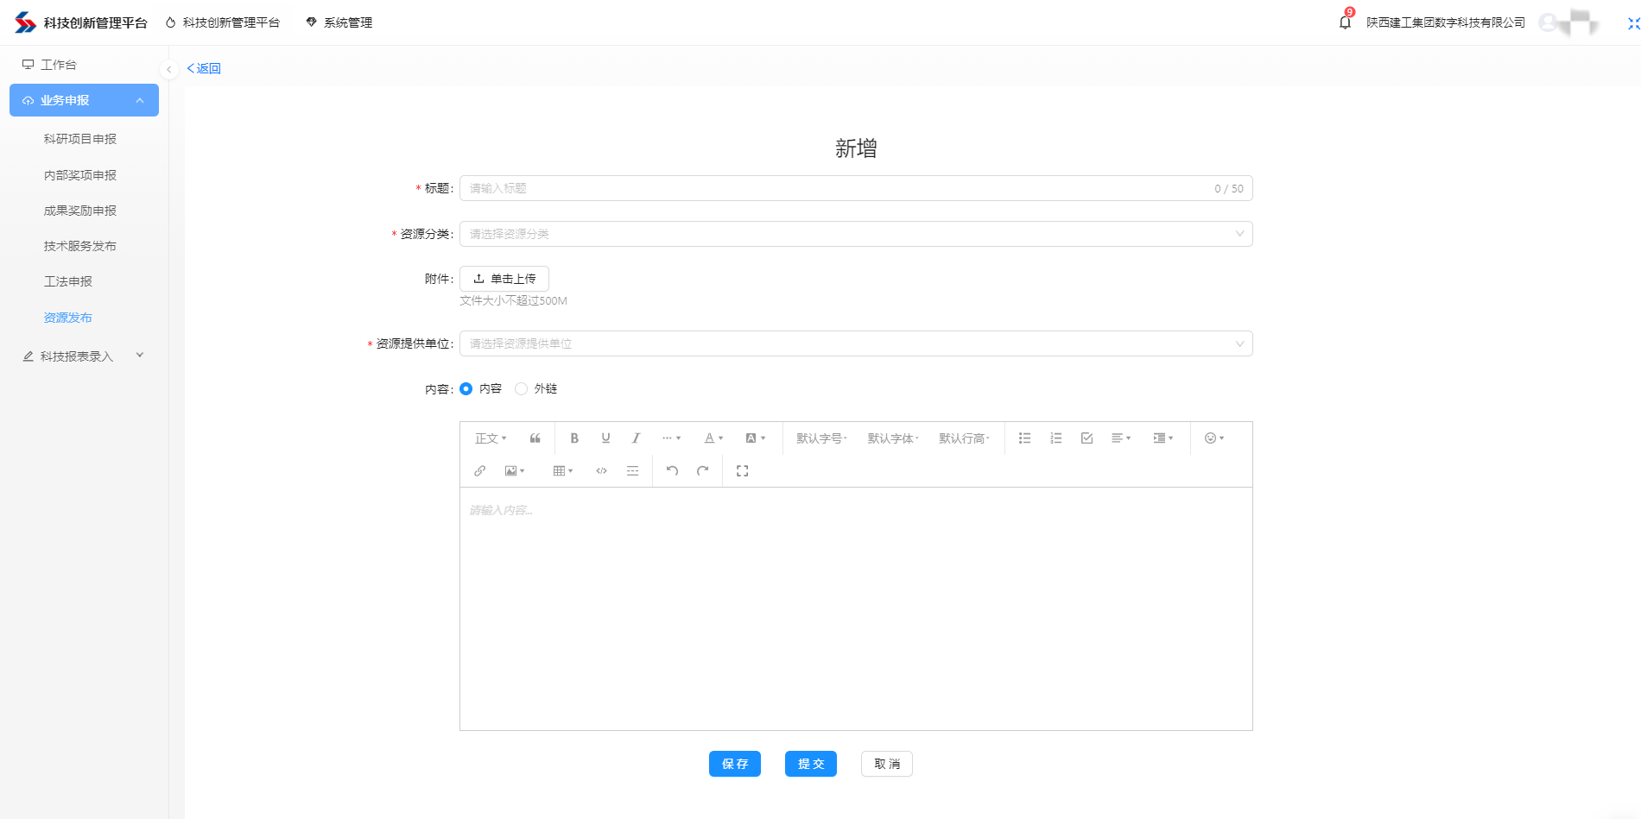Undo the last edit in editor

pos(672,471)
